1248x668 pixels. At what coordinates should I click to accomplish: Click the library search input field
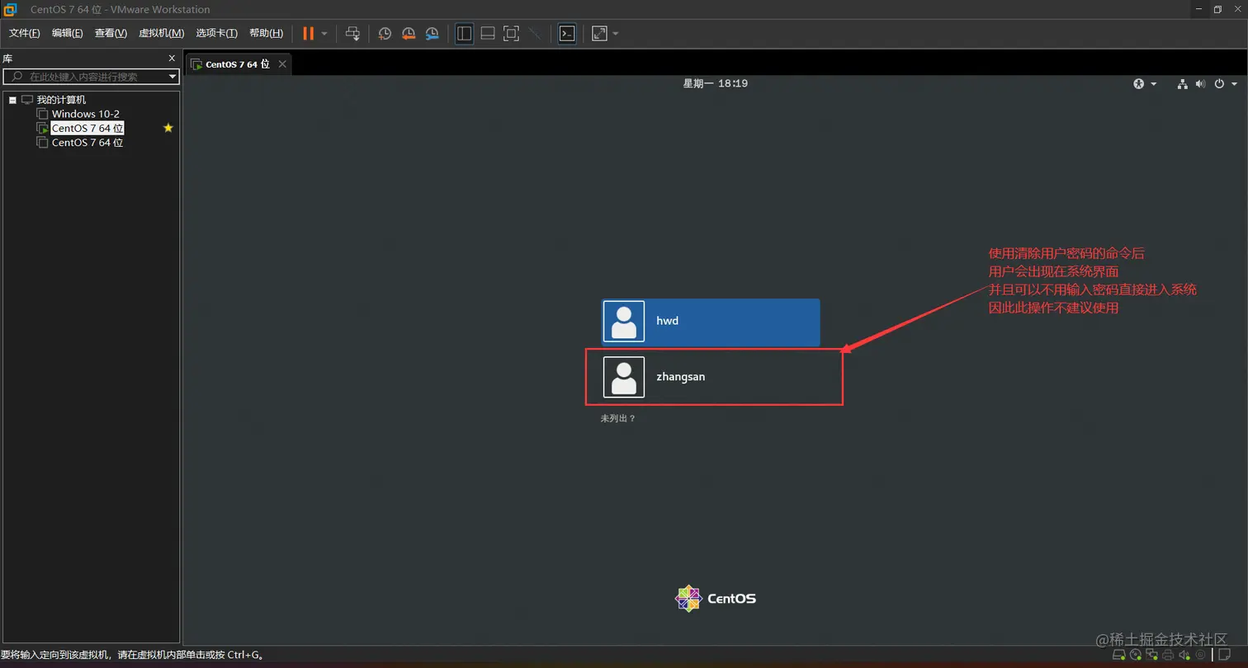[x=91, y=77]
